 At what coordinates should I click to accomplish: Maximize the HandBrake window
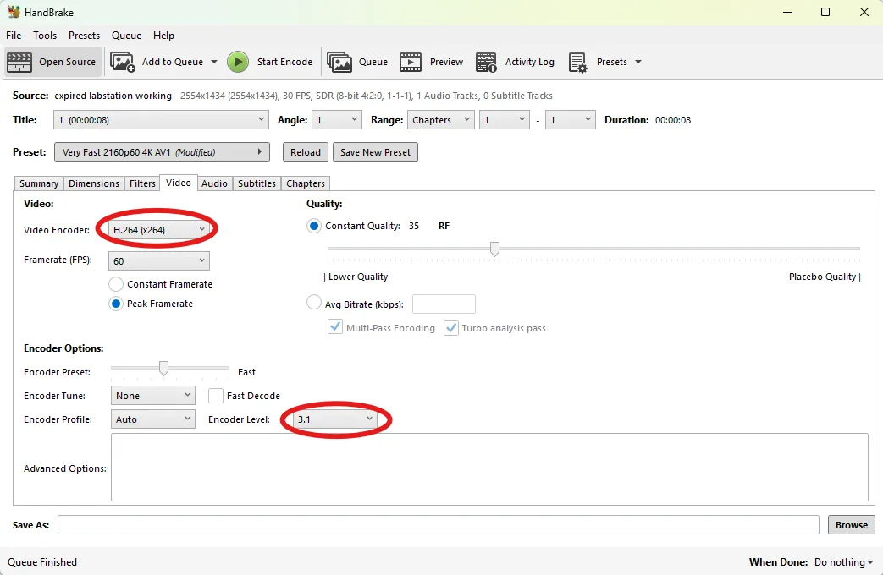(825, 12)
